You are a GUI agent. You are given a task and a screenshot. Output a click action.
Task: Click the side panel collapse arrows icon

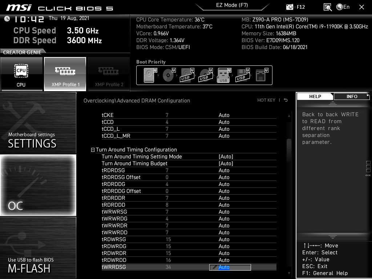pyautogui.click(x=368, y=175)
